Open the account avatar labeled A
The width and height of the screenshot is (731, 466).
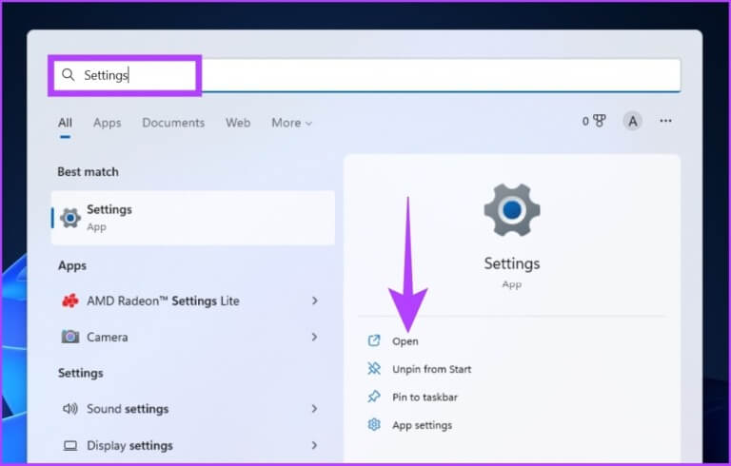633,121
